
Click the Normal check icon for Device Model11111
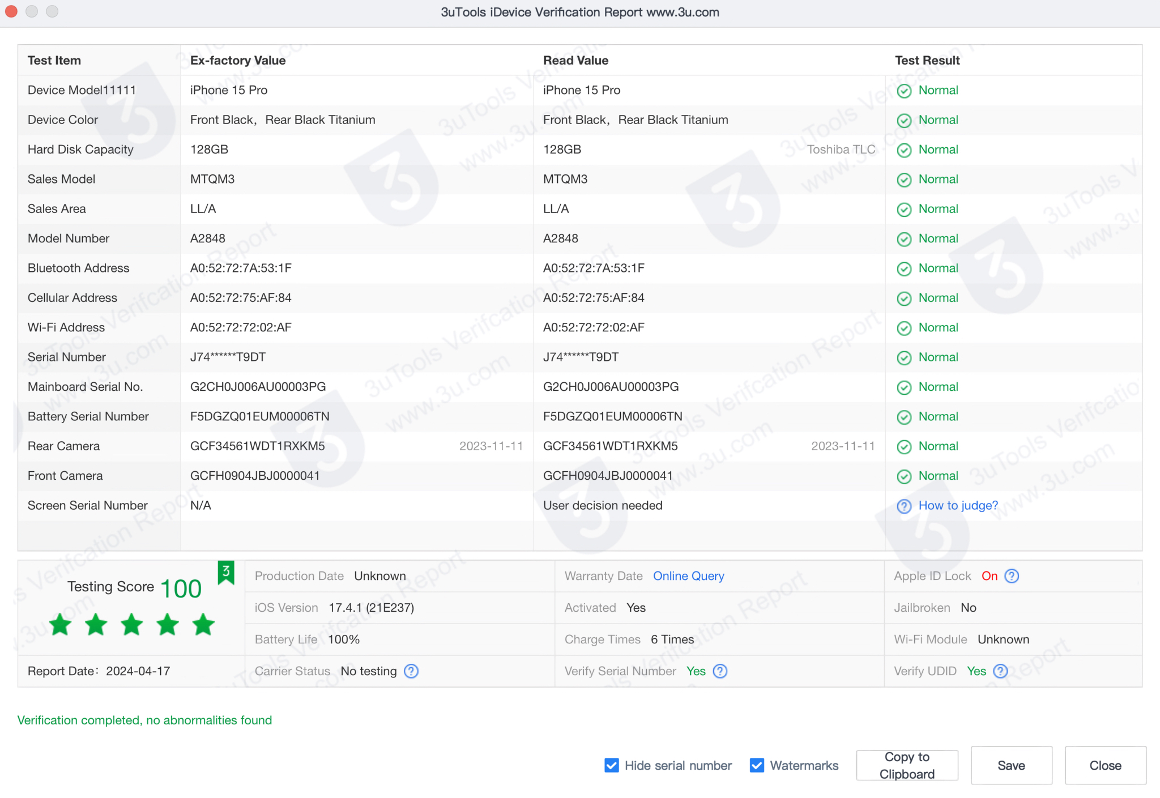click(904, 91)
